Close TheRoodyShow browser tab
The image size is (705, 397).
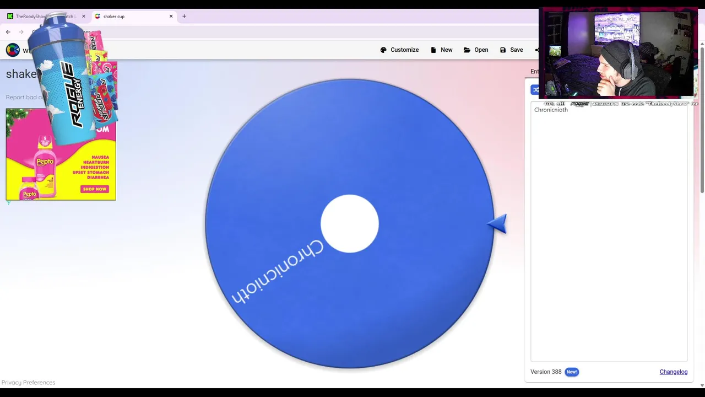(x=83, y=17)
